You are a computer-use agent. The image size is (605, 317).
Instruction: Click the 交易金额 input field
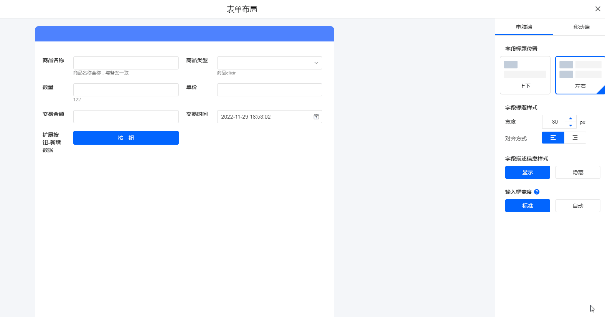(126, 117)
